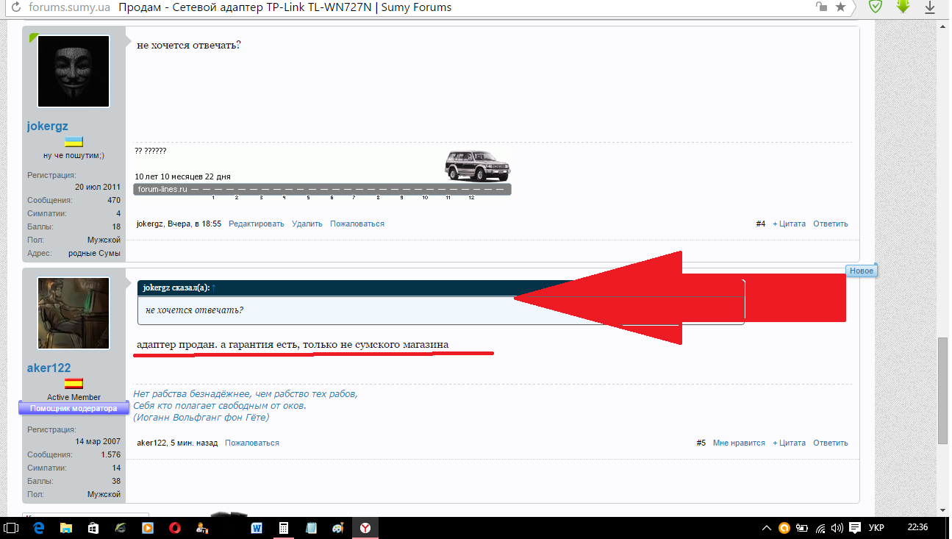Click Удалить link on post #4

307,224
